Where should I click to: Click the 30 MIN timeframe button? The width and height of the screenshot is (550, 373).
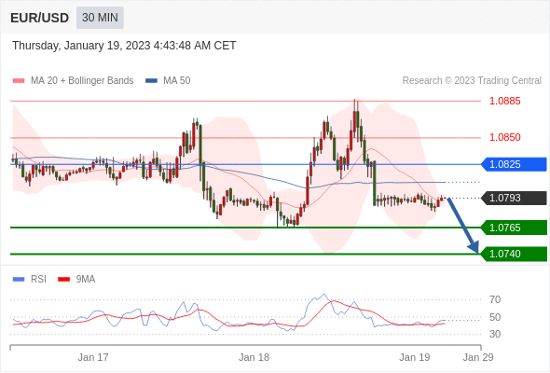point(100,18)
